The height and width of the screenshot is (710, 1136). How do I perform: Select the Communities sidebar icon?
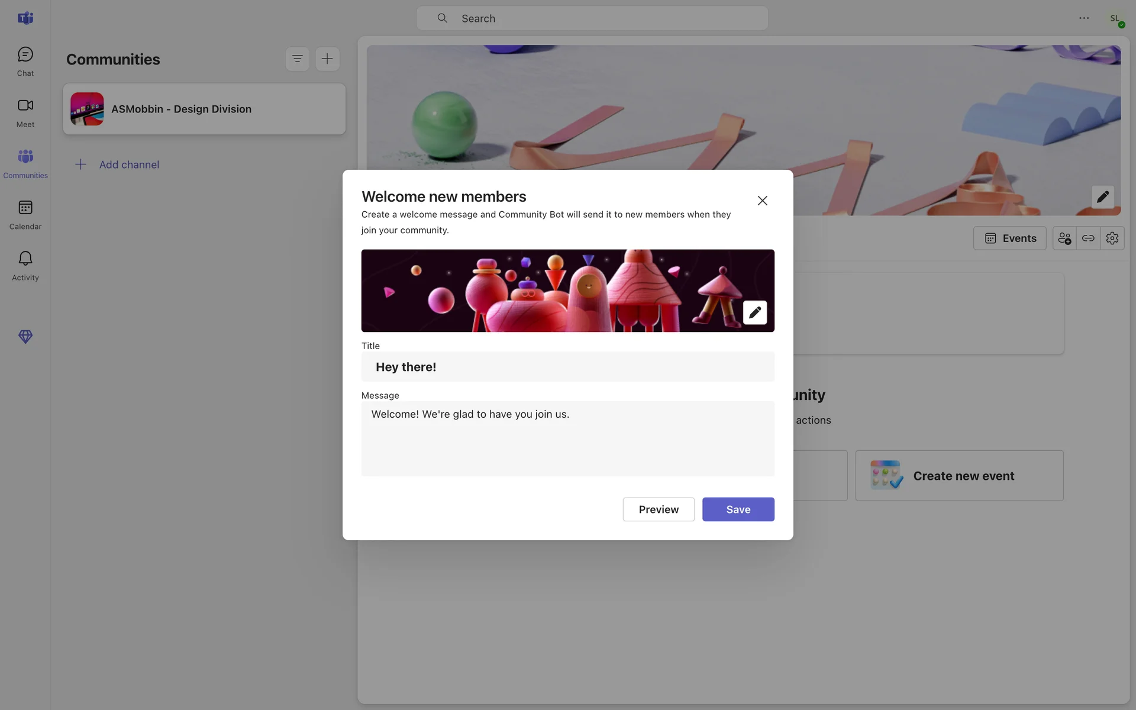[25, 163]
